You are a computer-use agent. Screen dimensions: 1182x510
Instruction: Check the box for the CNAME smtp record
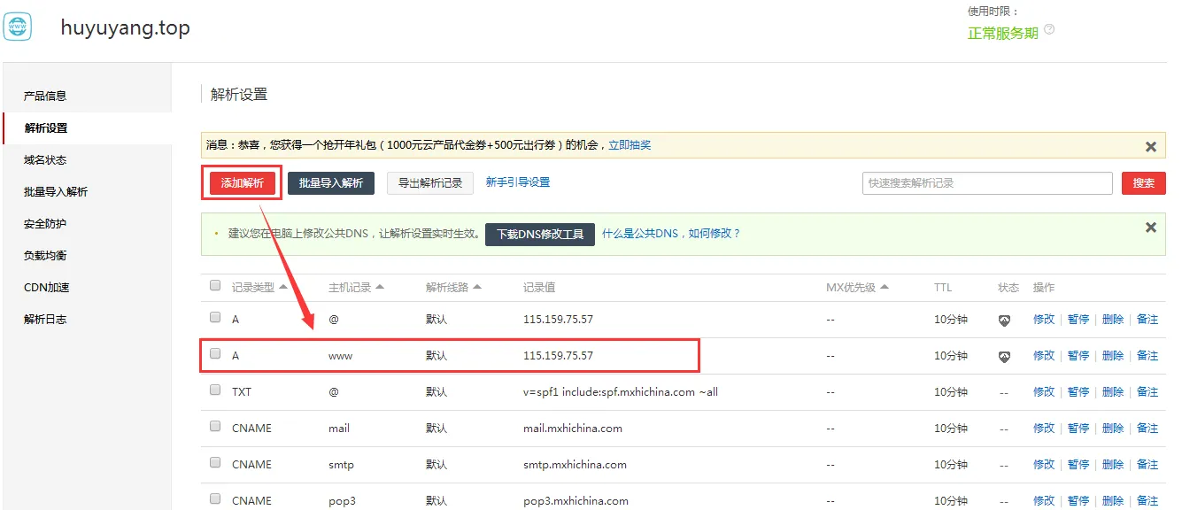point(215,462)
